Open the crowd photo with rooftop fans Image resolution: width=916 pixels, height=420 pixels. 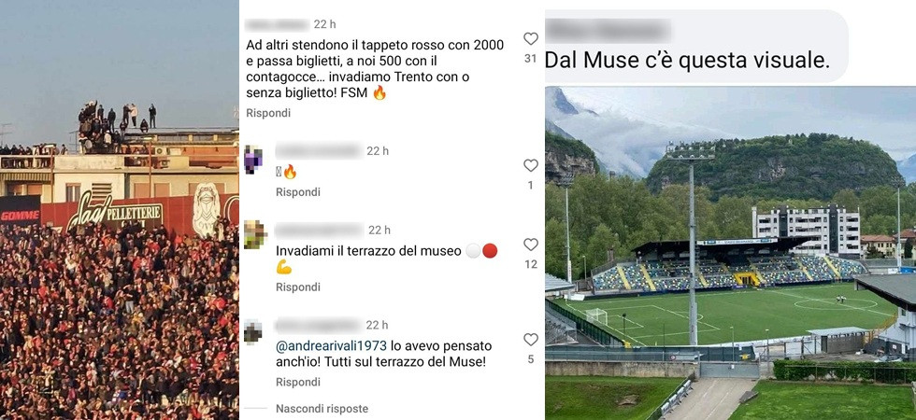coord(120,210)
